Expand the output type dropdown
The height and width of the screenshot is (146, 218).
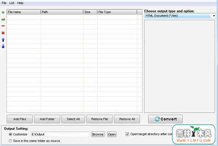pos(214,16)
